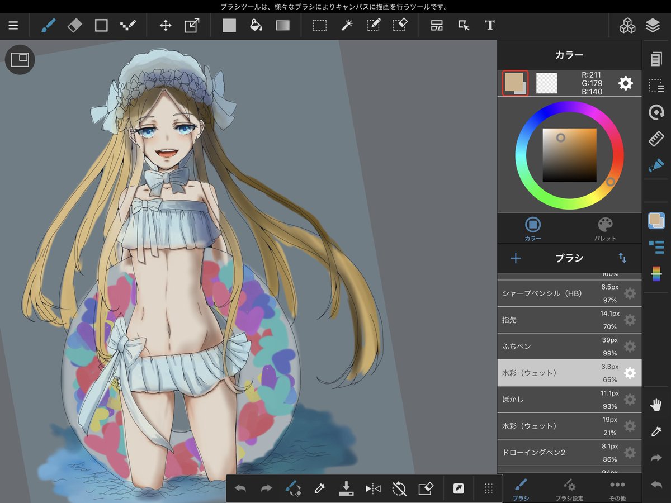Select the Magic wand tool

pos(347,26)
